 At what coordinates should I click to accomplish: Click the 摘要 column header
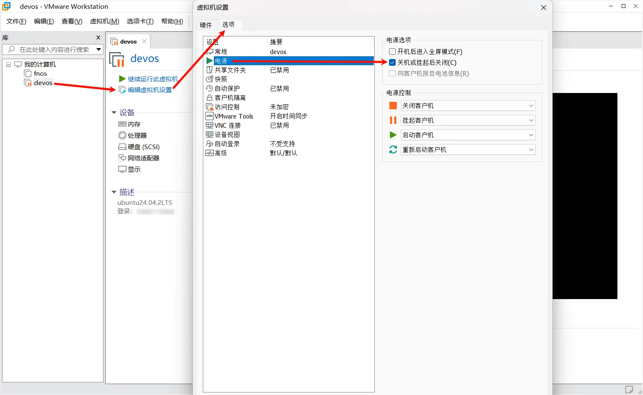[320, 42]
